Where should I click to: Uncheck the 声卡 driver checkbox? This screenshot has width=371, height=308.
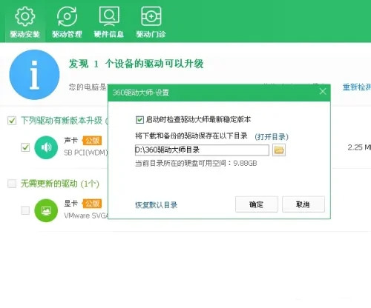pos(25,147)
